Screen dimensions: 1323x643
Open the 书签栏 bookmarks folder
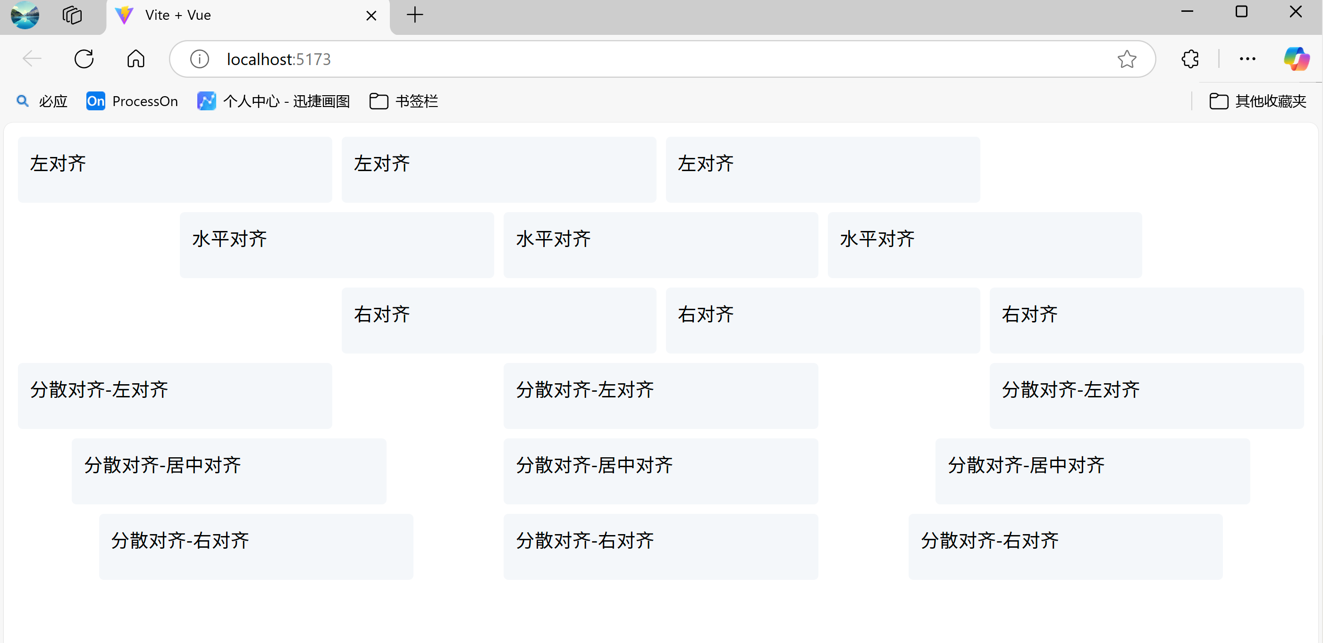coord(404,101)
